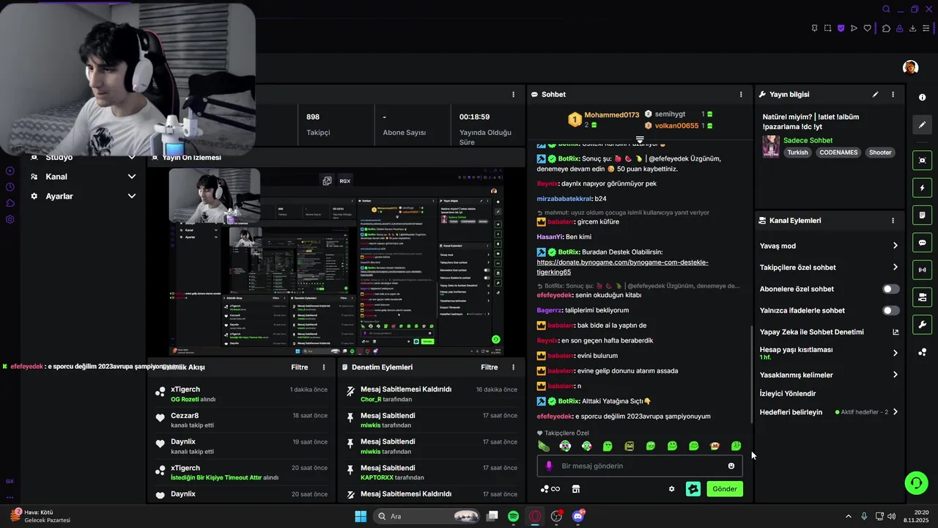The width and height of the screenshot is (938, 528).
Task: Pop out the stream preview
Action: [327, 181]
